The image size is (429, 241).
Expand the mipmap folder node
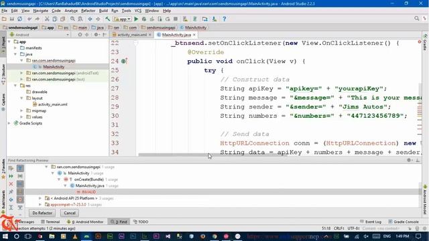coord(22,110)
